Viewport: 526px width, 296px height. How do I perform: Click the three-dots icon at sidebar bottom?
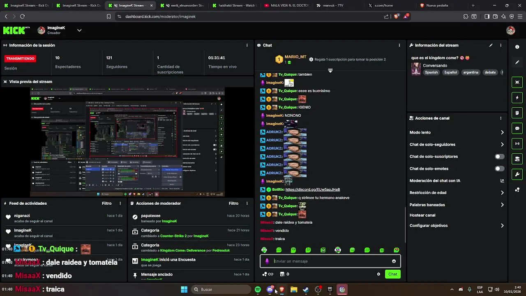pyautogui.click(x=517, y=190)
